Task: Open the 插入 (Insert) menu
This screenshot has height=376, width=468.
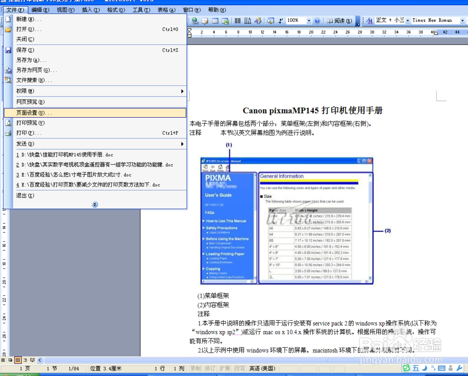Action: pyautogui.click(x=91, y=10)
